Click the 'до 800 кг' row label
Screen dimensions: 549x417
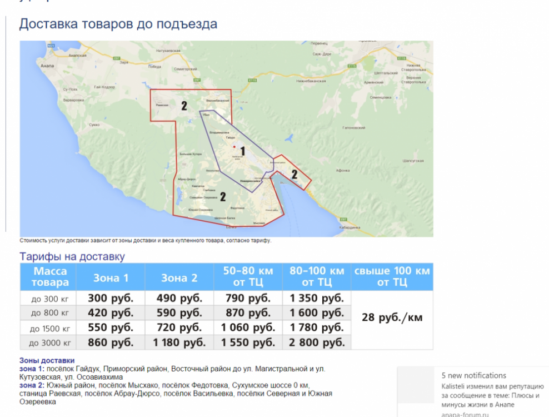[48, 313]
